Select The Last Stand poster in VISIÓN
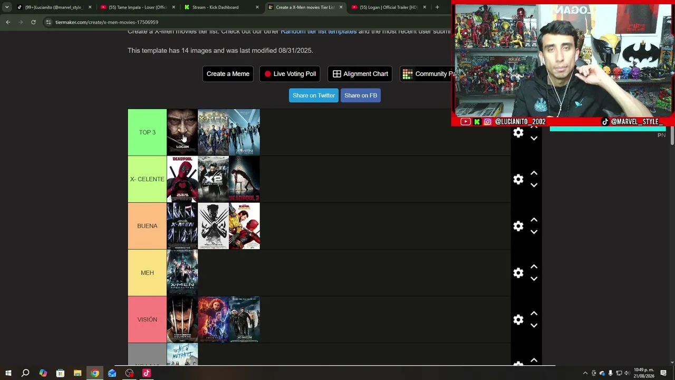Viewport: 675px width, 380px height. coord(244,320)
